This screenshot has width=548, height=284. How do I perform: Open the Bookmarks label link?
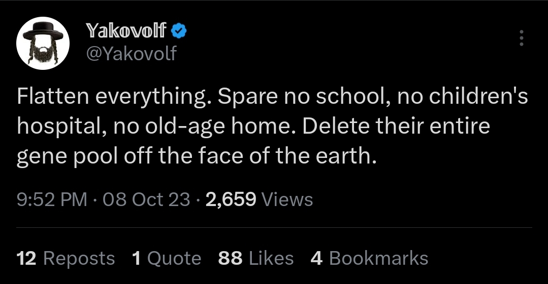point(379,259)
